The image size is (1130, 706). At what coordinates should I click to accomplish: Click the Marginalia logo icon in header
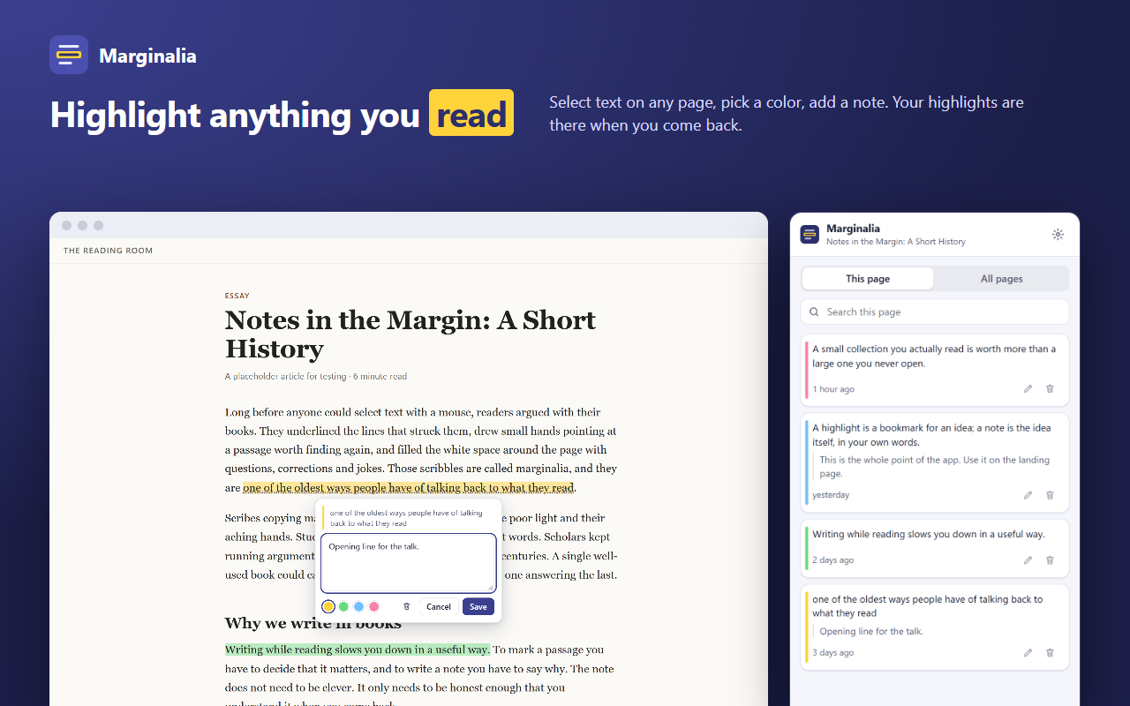[x=69, y=55]
